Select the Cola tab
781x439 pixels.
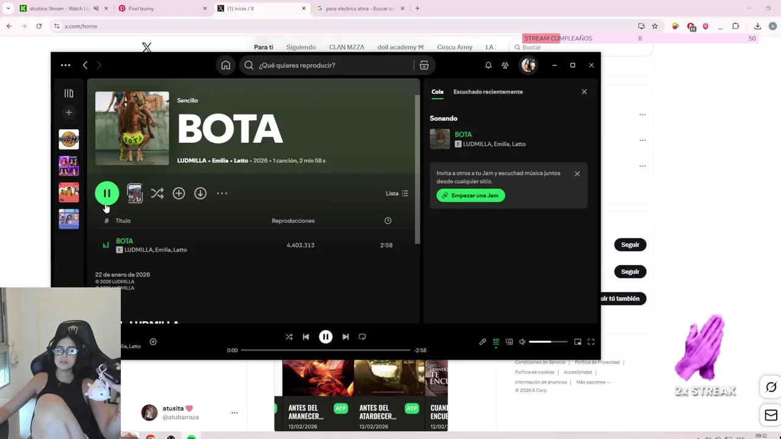(437, 92)
